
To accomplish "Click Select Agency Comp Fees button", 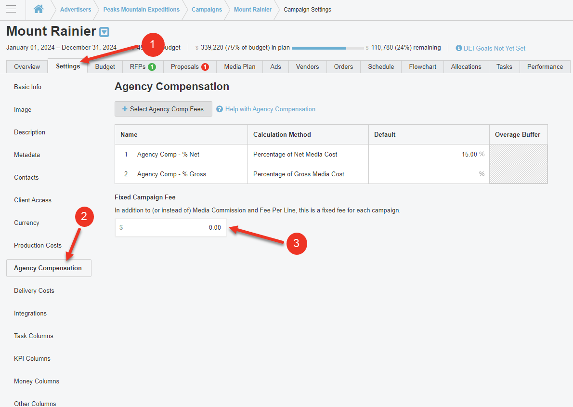I will [x=163, y=109].
